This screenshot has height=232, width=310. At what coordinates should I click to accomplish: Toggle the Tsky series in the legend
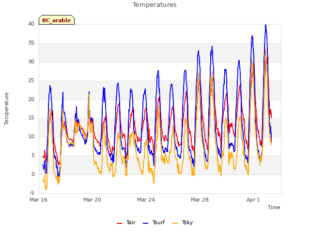pos(183,222)
